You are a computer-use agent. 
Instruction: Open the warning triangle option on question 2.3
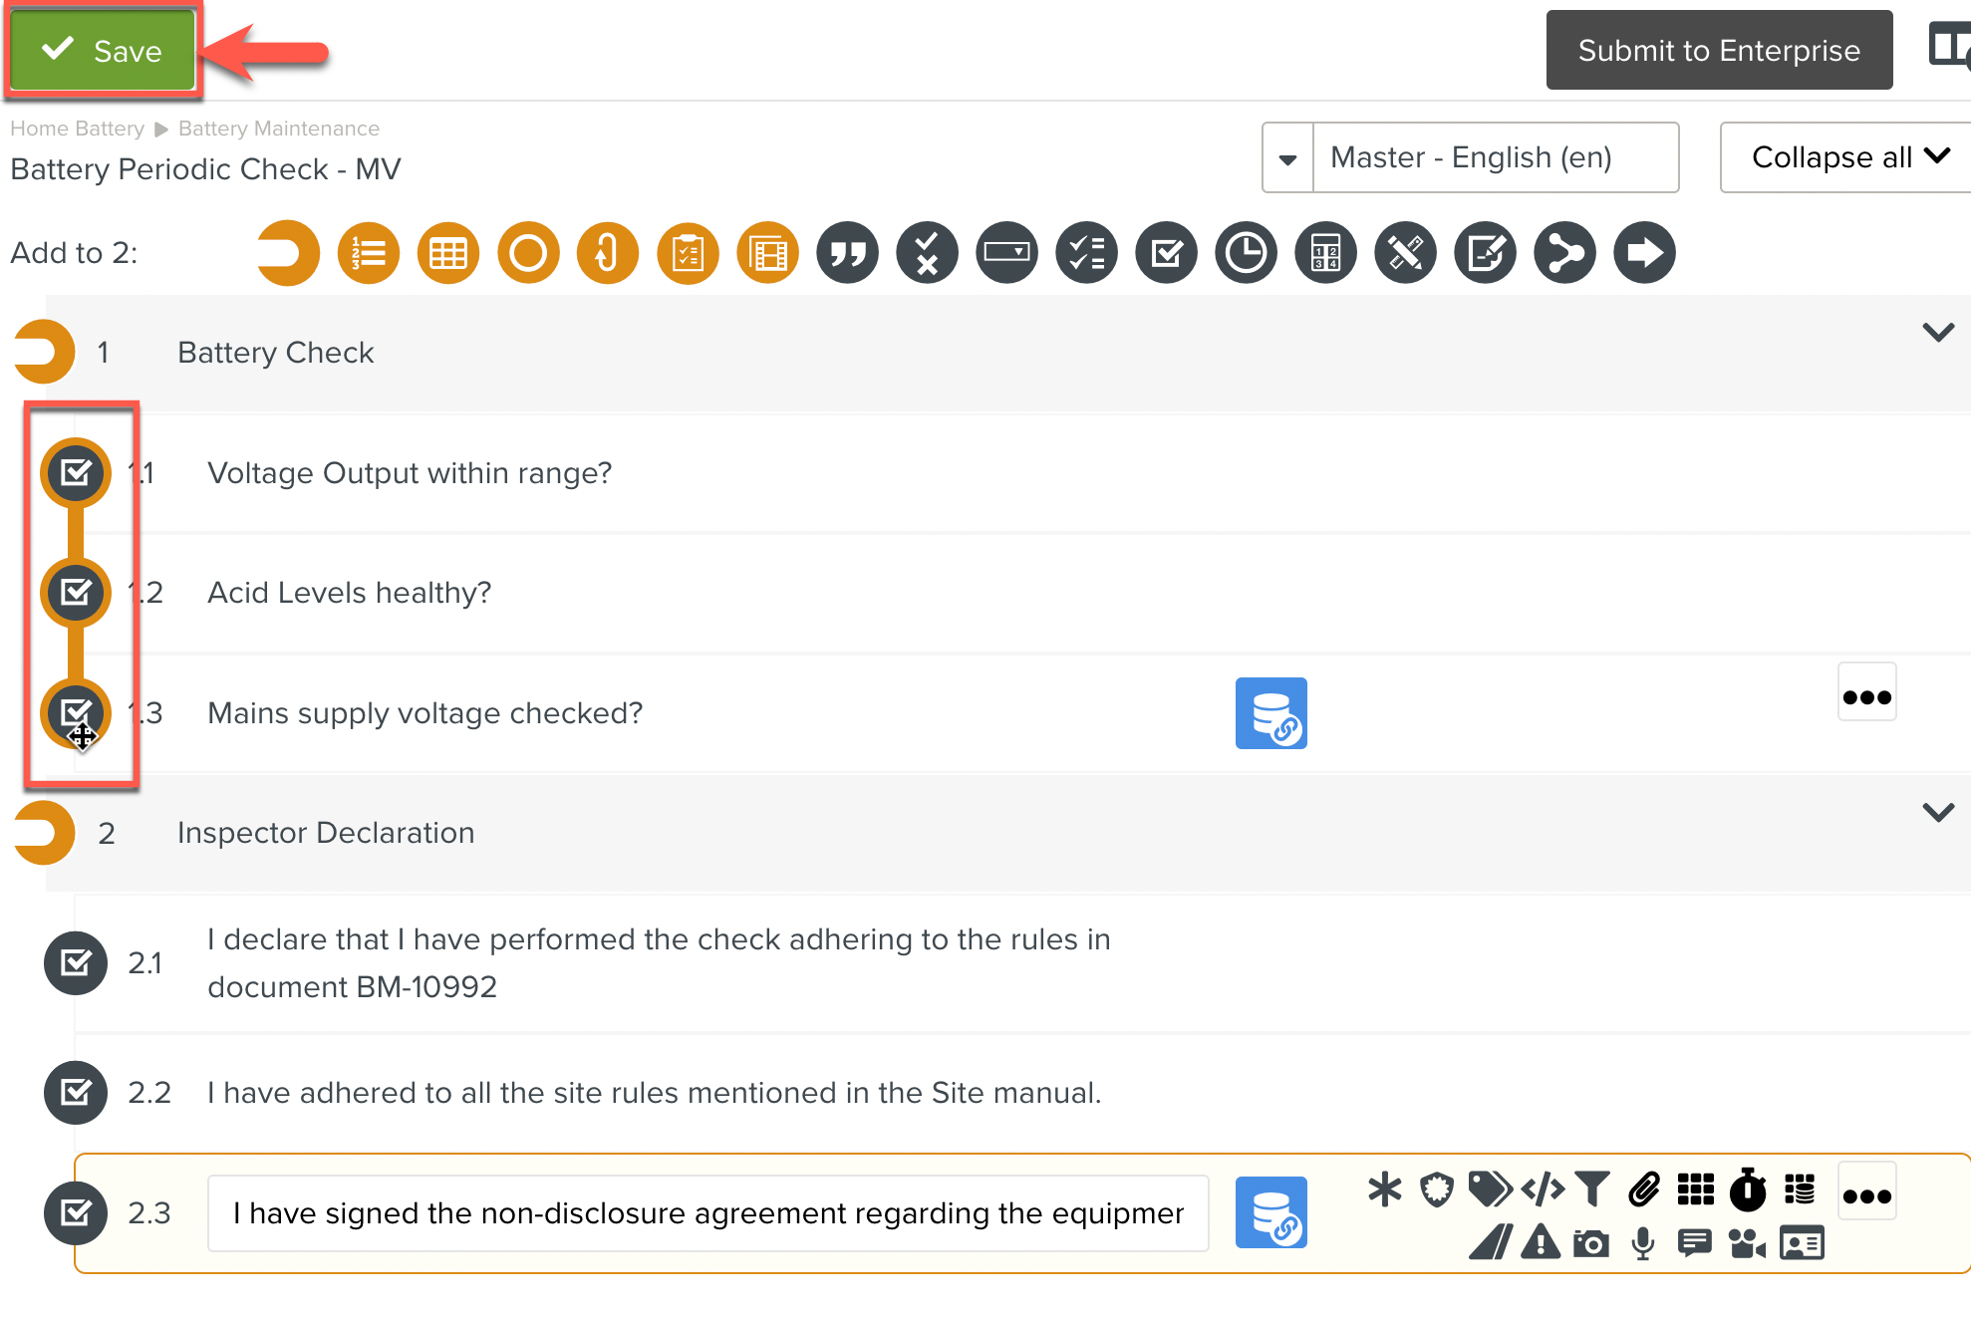point(1539,1243)
